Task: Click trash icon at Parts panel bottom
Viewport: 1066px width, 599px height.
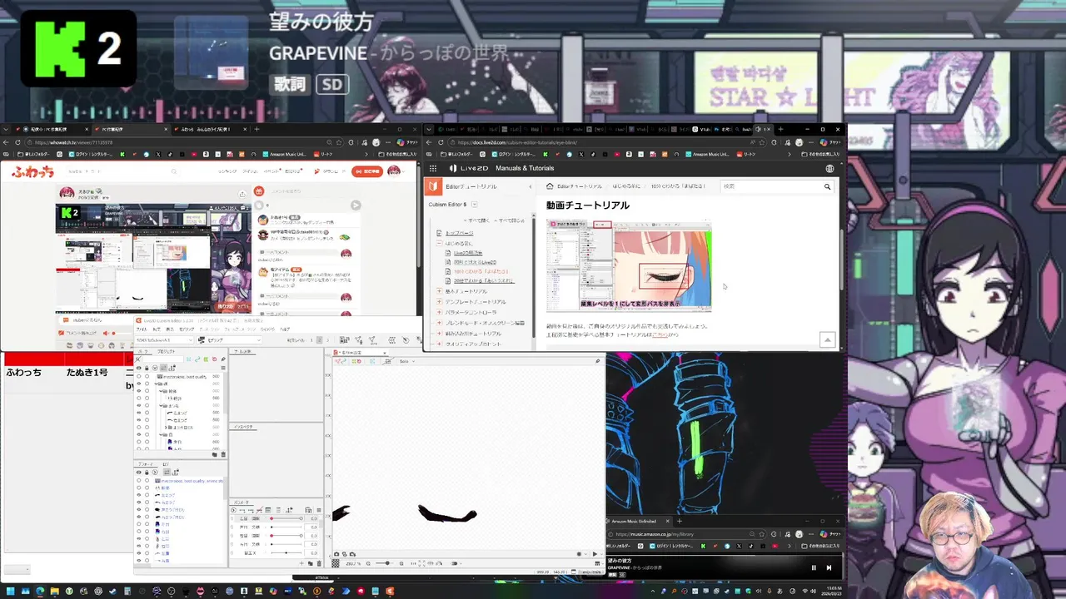Action: (x=223, y=455)
